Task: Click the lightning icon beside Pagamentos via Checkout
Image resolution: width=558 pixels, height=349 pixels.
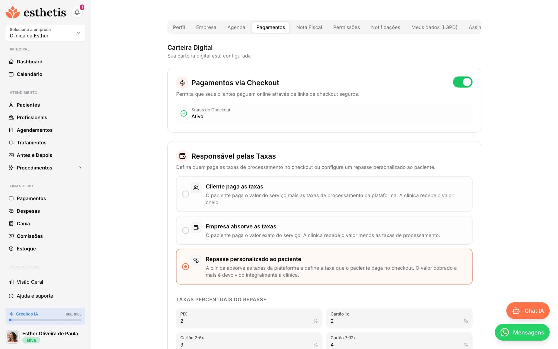Action: coord(182,83)
